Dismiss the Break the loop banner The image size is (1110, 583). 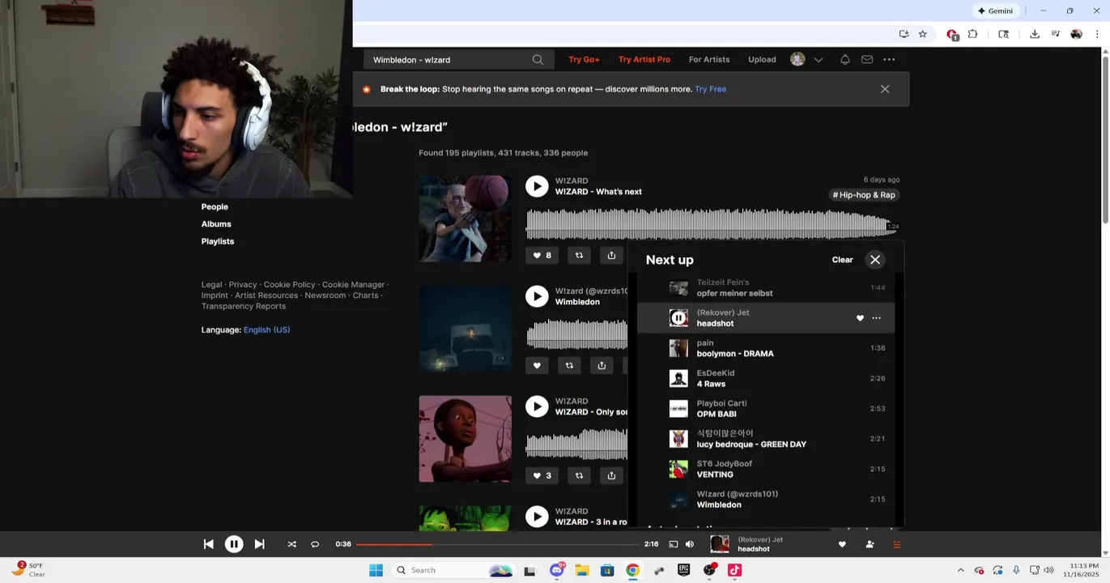(885, 89)
